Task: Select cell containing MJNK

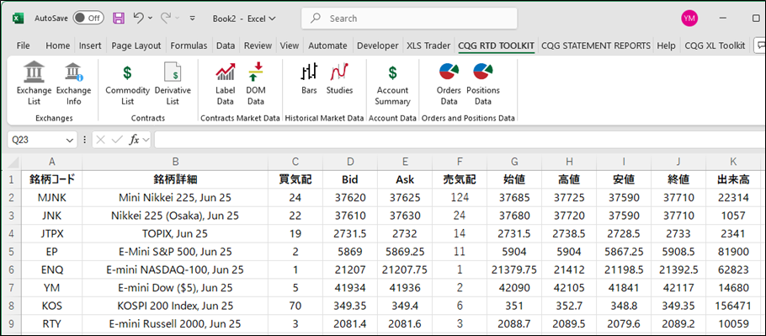Action: pos(52,198)
